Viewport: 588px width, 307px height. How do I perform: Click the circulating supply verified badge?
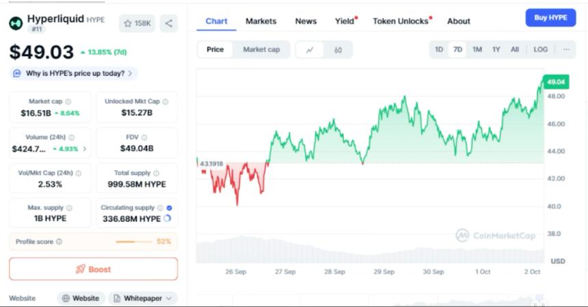tap(169, 208)
